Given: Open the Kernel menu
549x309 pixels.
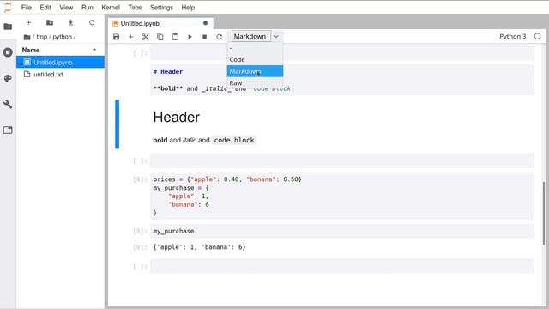Looking at the screenshot, I should coord(111,8).
